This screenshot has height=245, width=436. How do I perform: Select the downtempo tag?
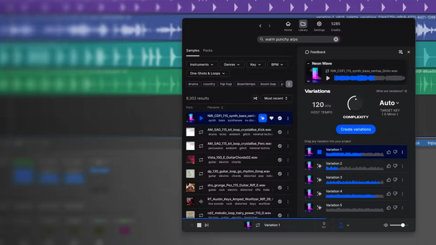(246, 84)
